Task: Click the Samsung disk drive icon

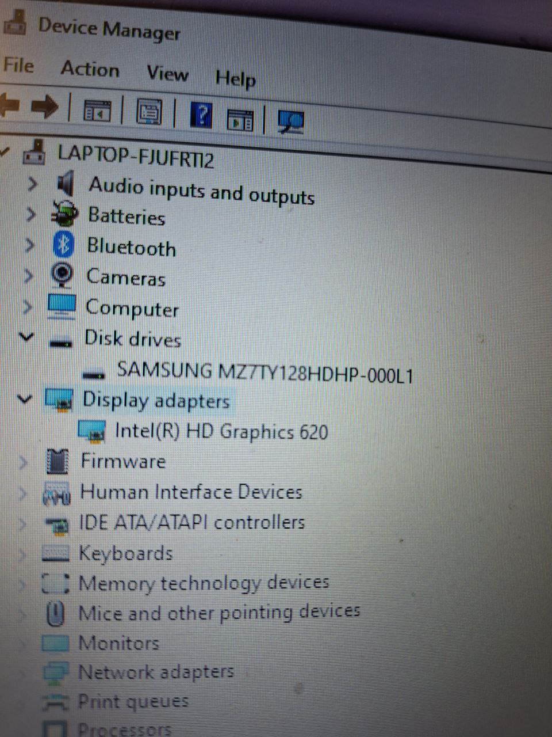Action: pos(94,374)
